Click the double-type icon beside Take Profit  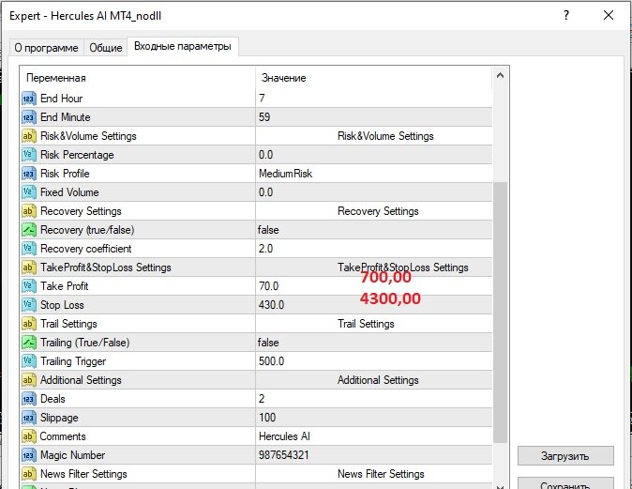pos(29,286)
